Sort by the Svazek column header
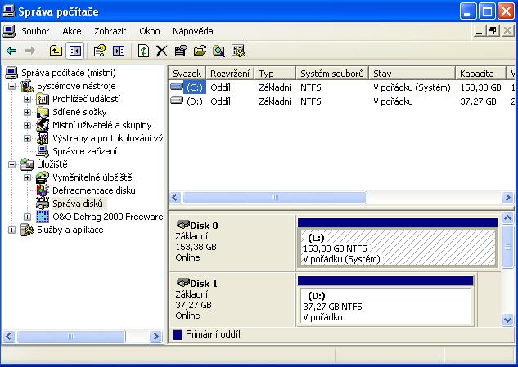 (x=187, y=74)
